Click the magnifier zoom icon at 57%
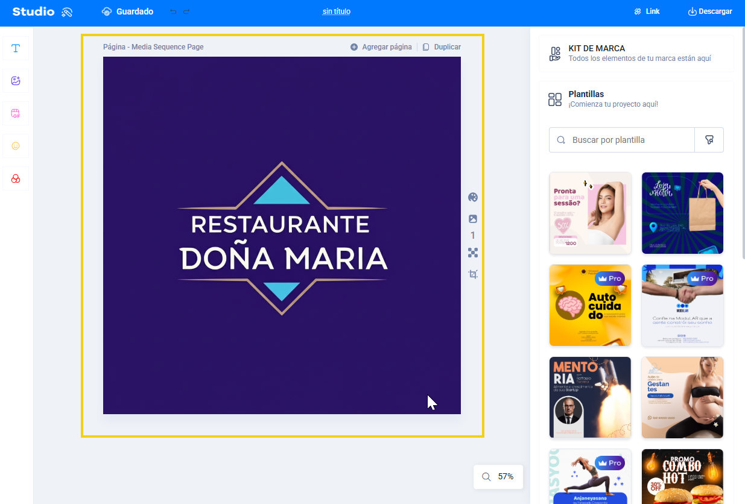745x504 pixels. tap(486, 477)
